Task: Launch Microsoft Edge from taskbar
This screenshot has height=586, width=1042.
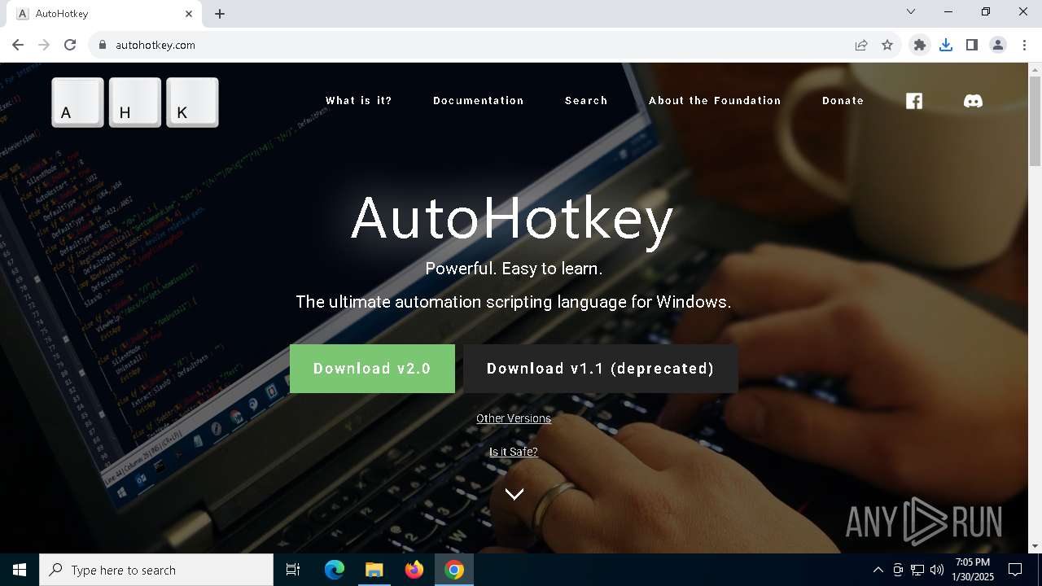Action: 335,570
